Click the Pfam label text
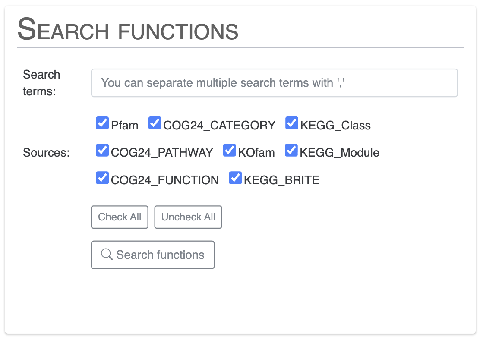Screen dimensions: 480x340 point(124,125)
